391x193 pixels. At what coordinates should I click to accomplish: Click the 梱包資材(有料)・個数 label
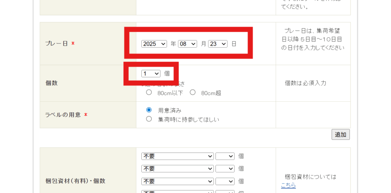[75, 181]
